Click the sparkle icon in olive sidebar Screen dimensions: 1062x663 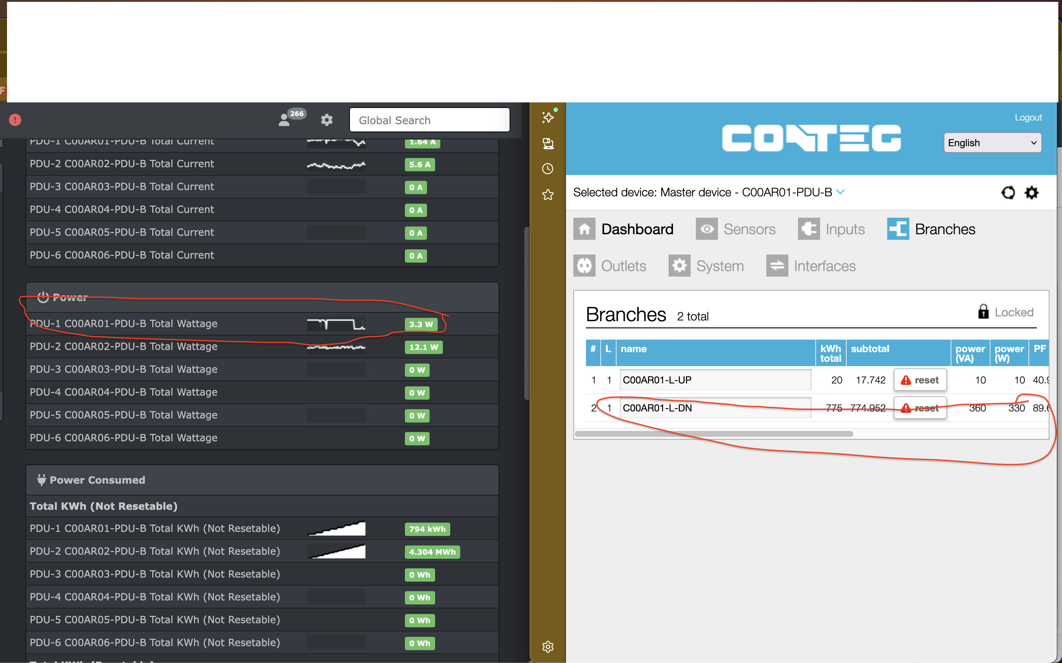(548, 117)
